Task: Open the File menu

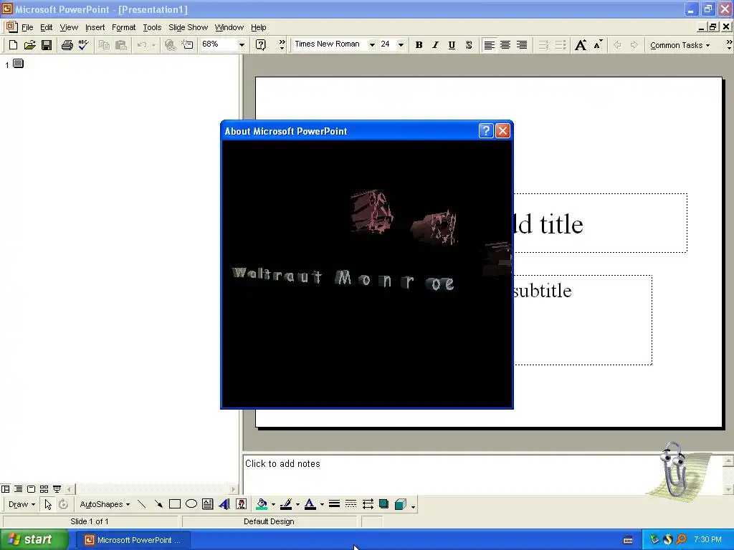Action: (x=27, y=28)
